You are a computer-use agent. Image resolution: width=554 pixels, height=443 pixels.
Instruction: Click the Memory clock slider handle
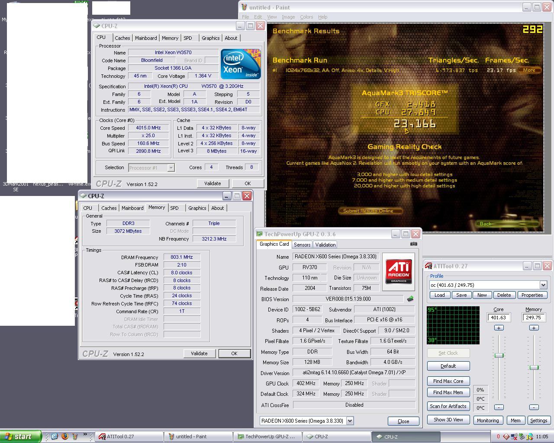pyautogui.click(x=534, y=367)
